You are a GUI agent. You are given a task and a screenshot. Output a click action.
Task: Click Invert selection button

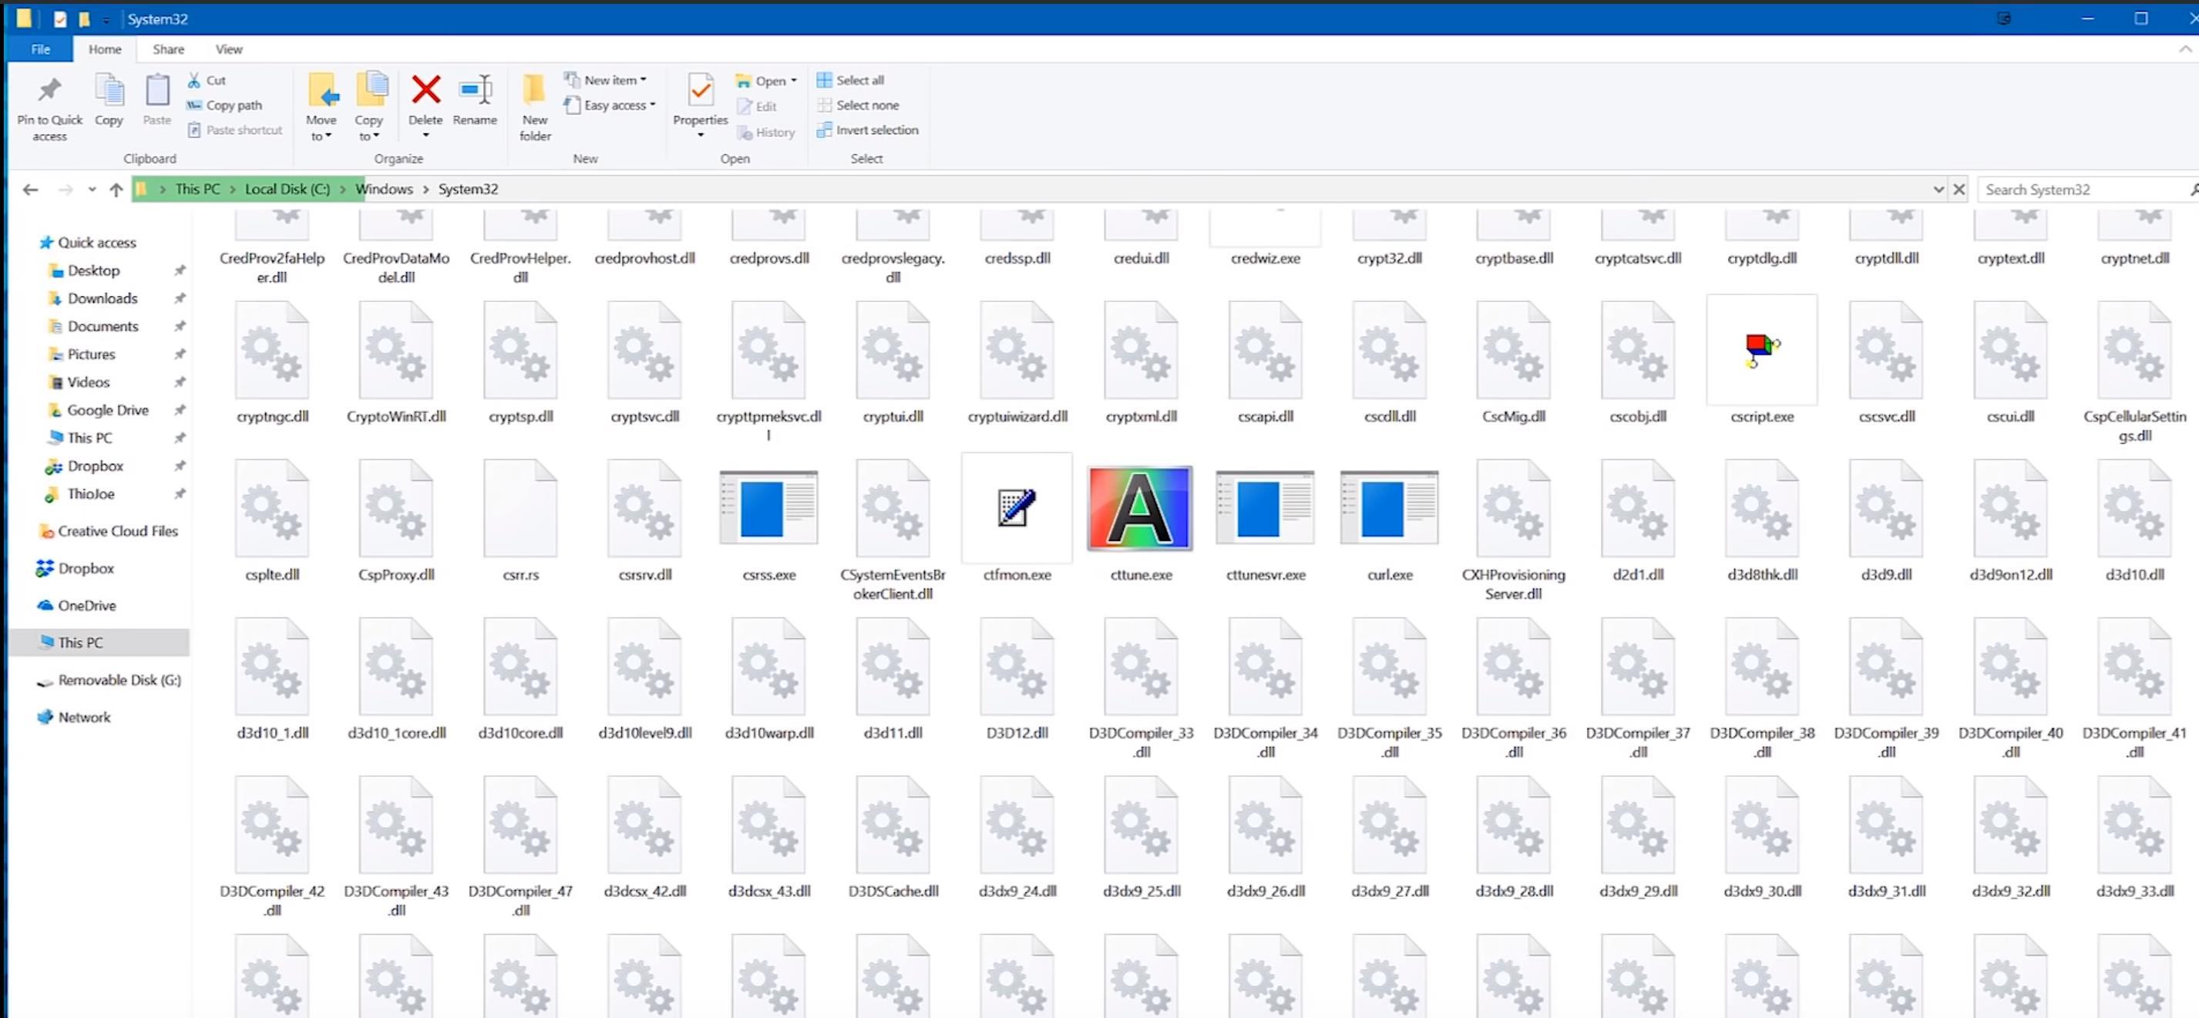tap(868, 130)
